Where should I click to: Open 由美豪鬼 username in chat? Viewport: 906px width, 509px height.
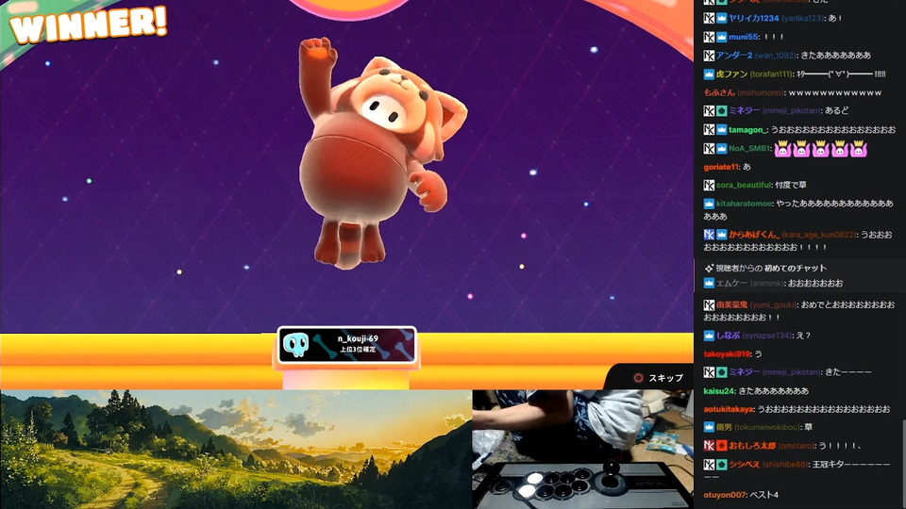tap(732, 304)
